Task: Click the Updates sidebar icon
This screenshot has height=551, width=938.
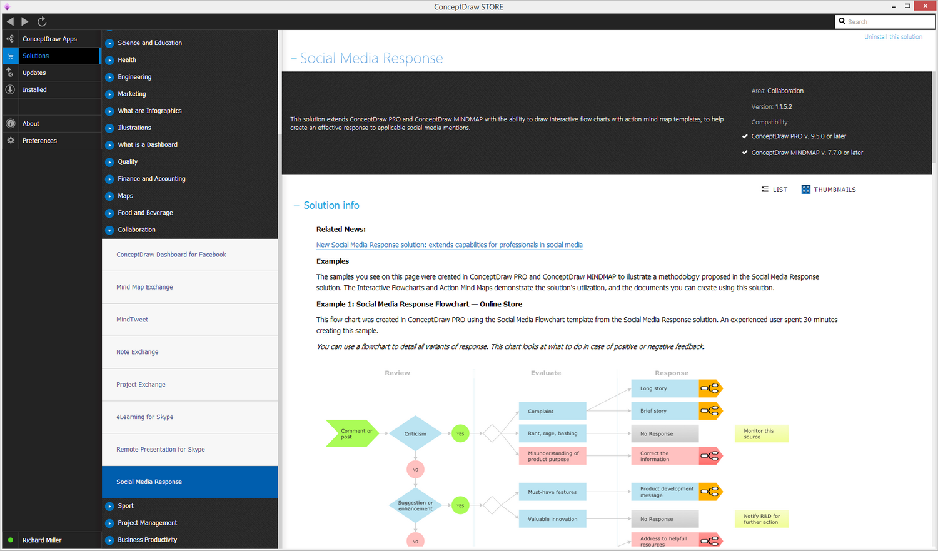Action: click(10, 73)
